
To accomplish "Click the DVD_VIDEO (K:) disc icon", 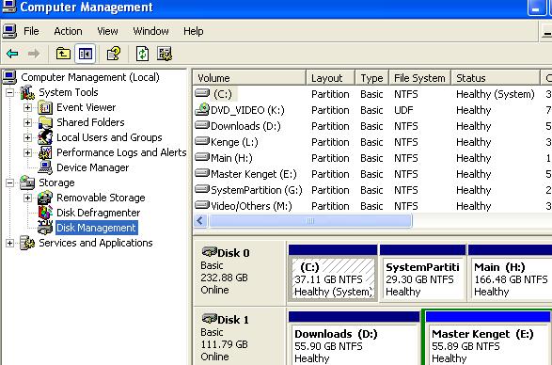I will click(x=202, y=109).
